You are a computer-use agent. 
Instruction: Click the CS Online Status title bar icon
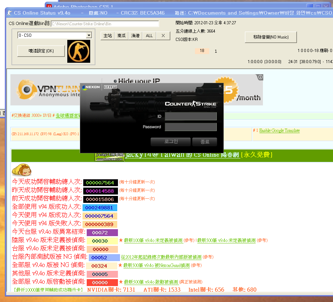pyautogui.click(x=9, y=13)
